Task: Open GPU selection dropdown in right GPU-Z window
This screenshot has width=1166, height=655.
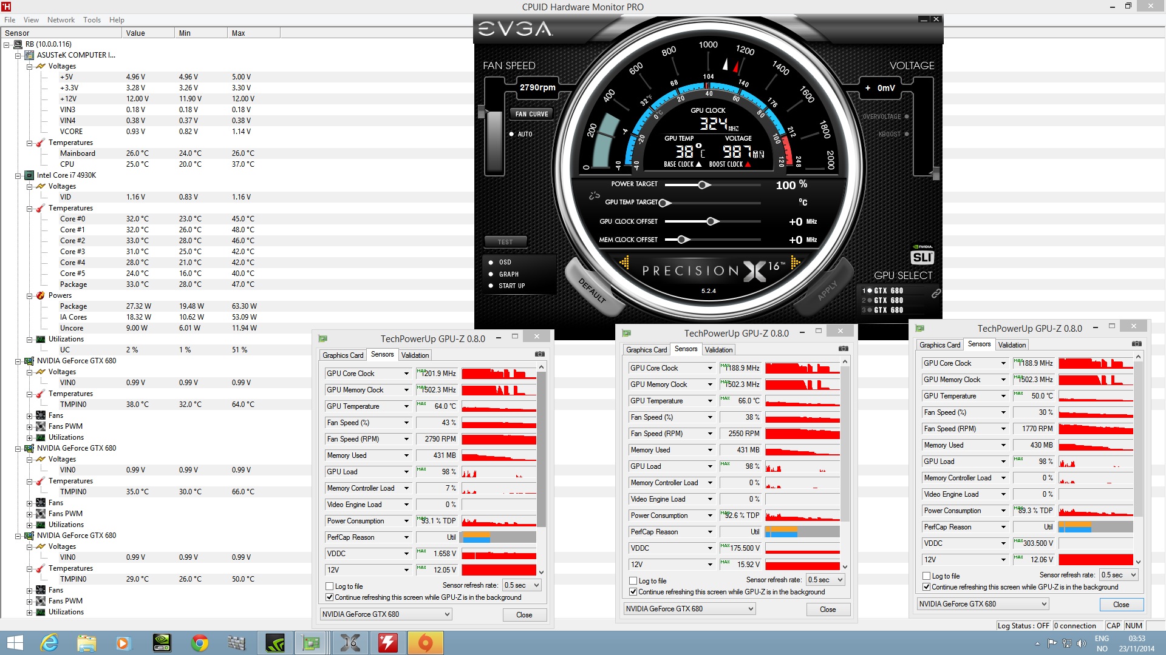Action: (x=983, y=604)
